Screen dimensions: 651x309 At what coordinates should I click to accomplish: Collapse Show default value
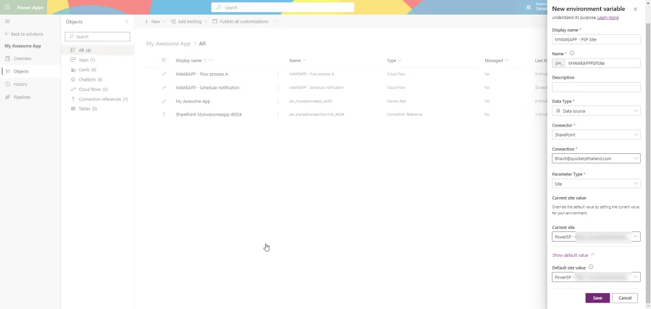click(x=573, y=255)
